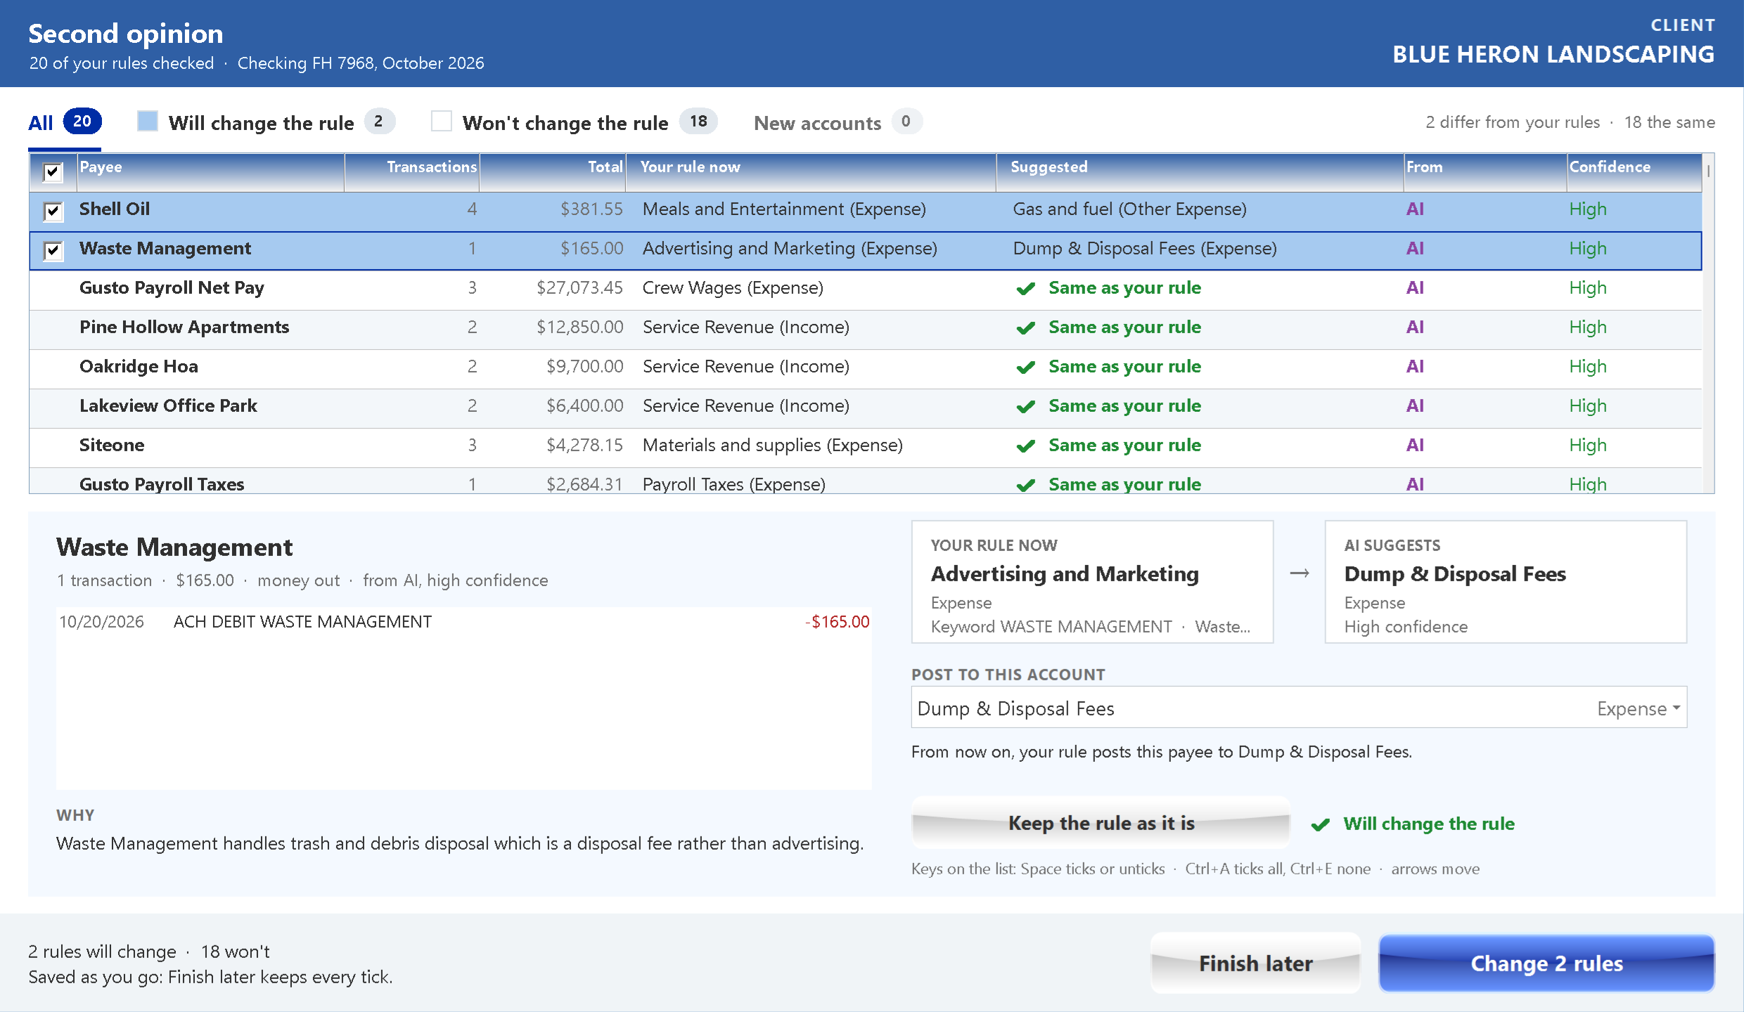Select the Gusto Payroll Net Pay row
The width and height of the screenshot is (1744, 1012).
[865, 289]
